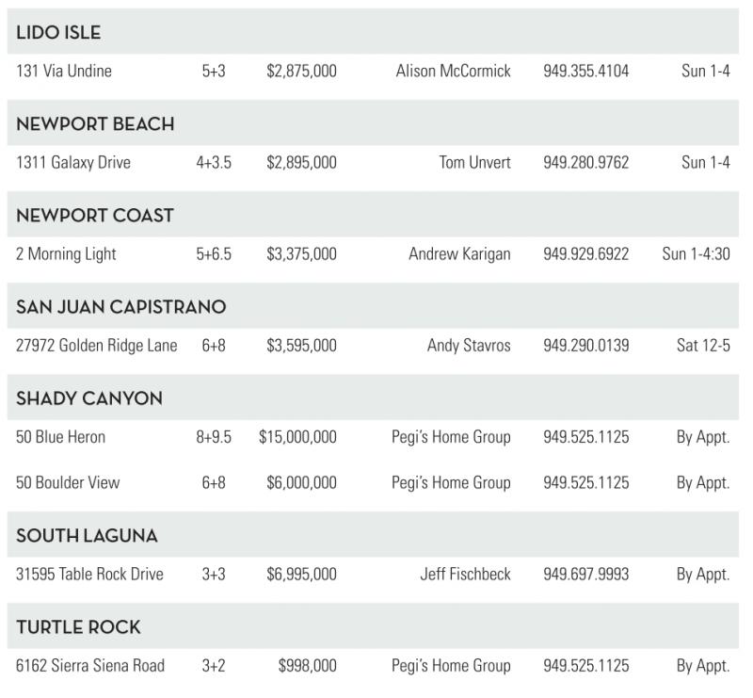Select the NEWPORT BEACH section header
This screenshot has width=753, height=698.
click(95, 124)
